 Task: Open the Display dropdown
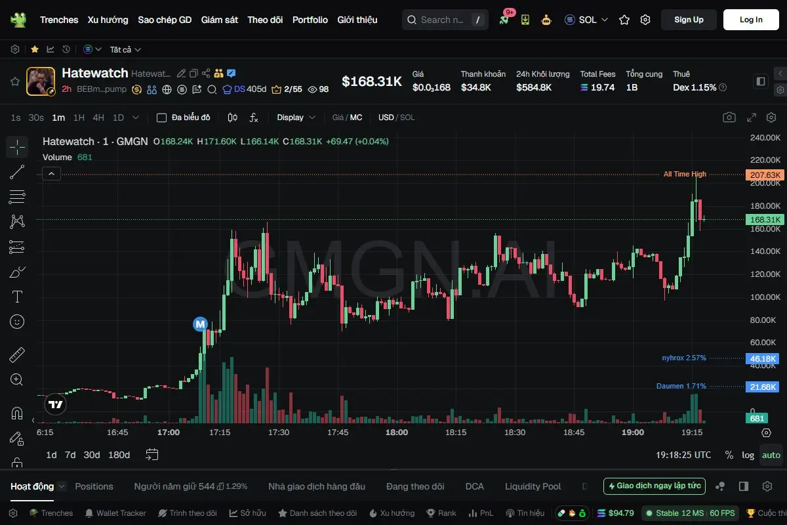[x=296, y=117]
